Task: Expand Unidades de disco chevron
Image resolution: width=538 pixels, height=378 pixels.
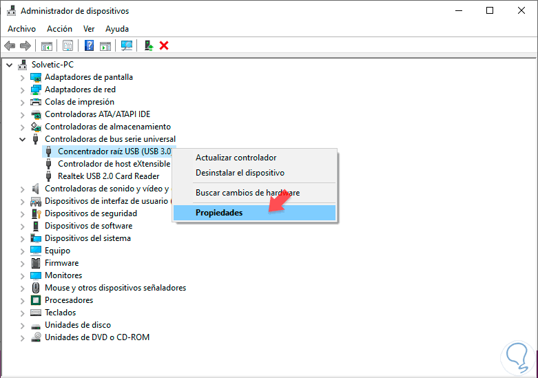Action: 22,325
